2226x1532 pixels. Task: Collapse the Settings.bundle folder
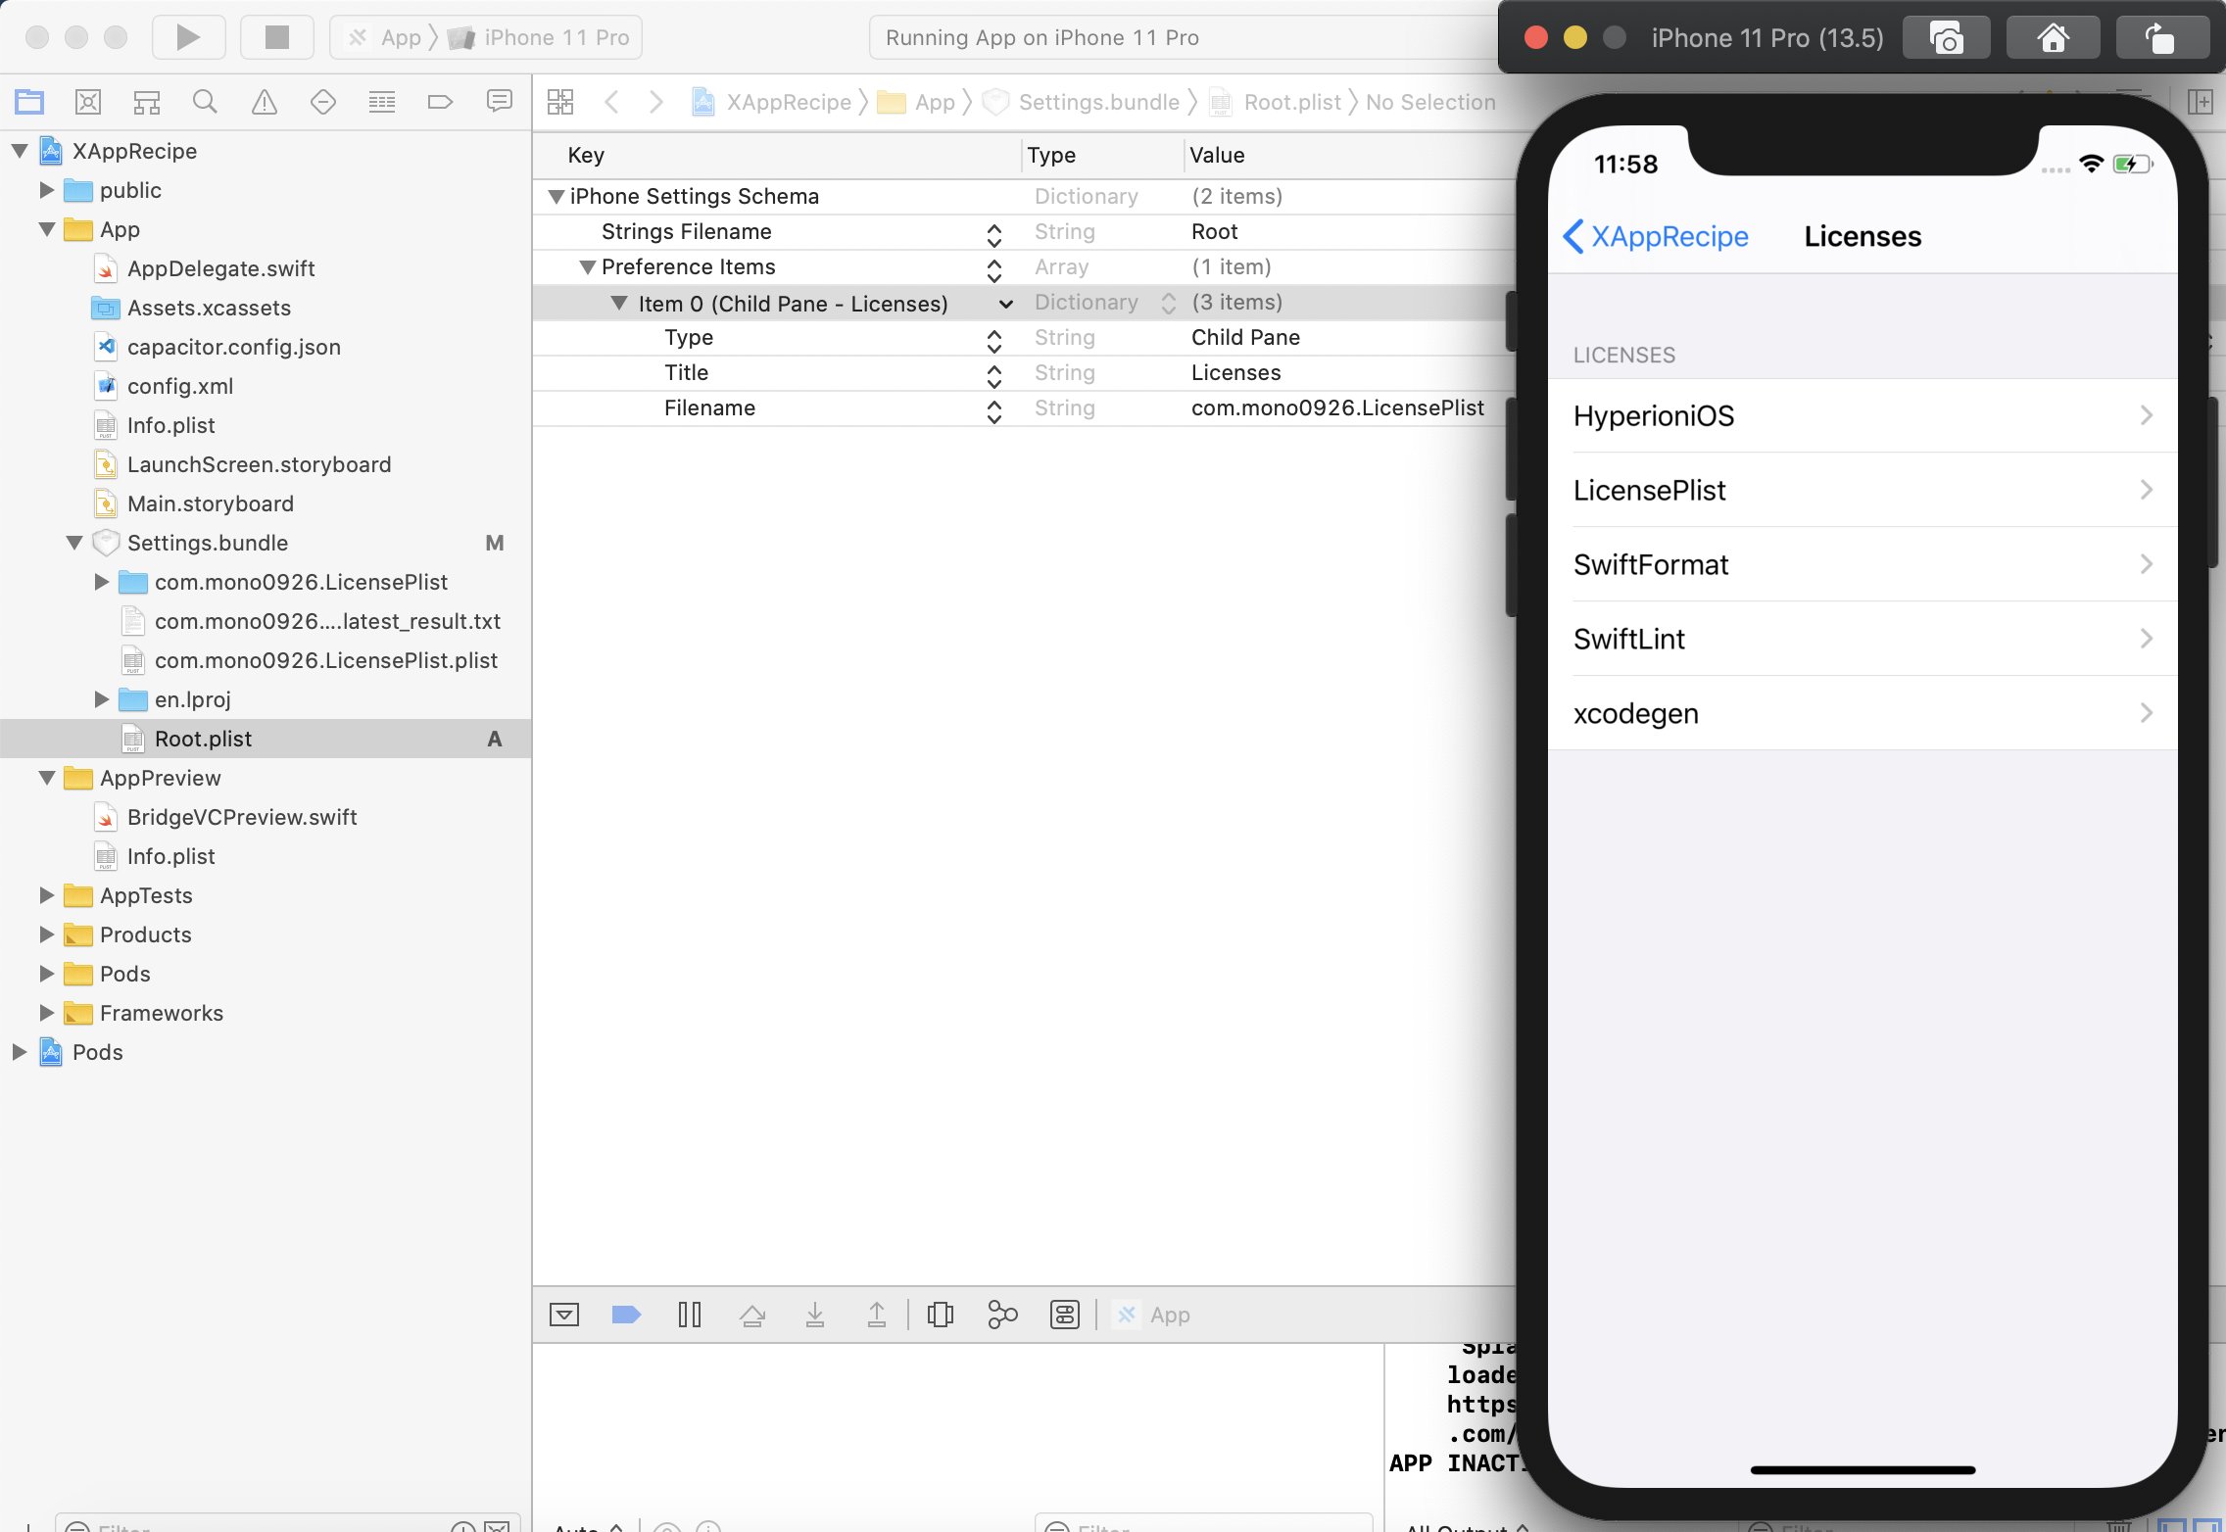click(74, 543)
